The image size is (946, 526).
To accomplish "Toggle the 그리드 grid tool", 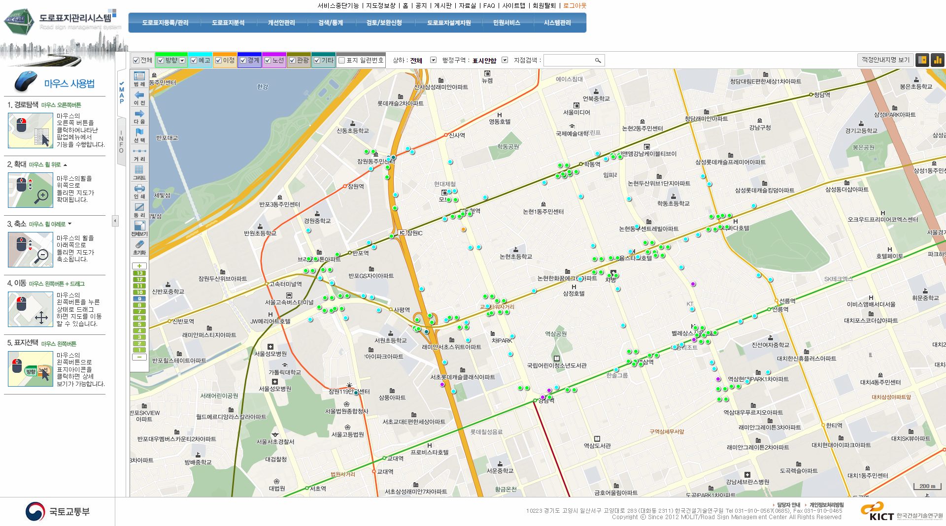I will tap(139, 172).
